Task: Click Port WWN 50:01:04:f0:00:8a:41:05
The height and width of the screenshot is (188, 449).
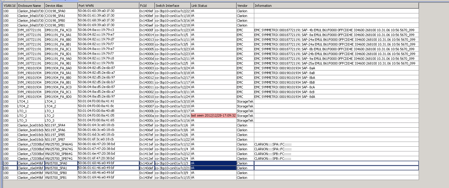Action: click(x=108, y=116)
